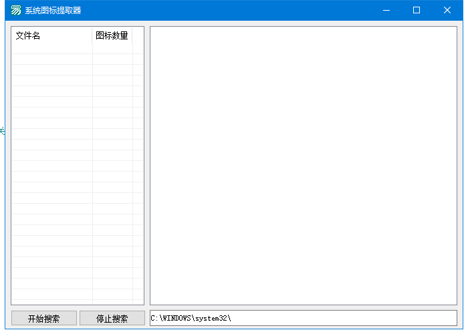Screen dimensions: 468x334
Task: Click inside the empty icon preview pane
Action: [303, 165]
